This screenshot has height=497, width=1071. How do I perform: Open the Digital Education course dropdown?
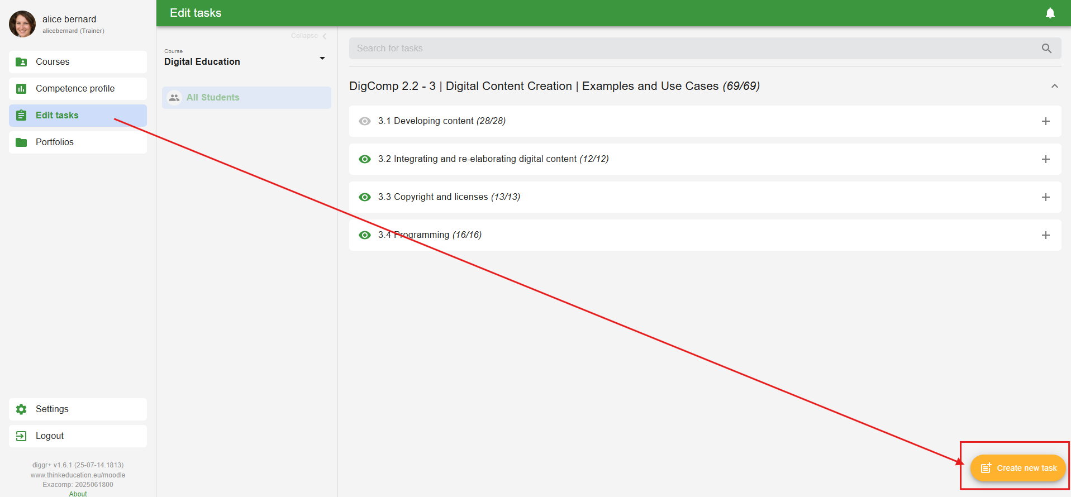(322, 59)
